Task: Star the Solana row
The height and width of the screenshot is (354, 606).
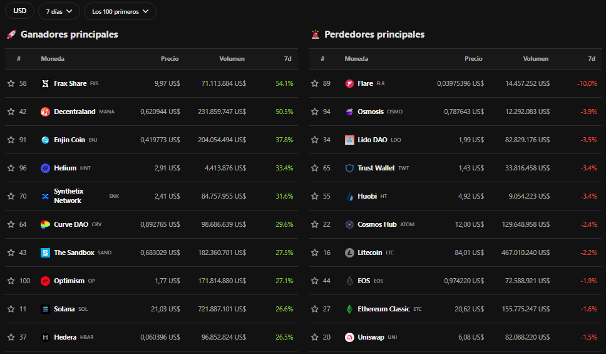Action: click(11, 309)
